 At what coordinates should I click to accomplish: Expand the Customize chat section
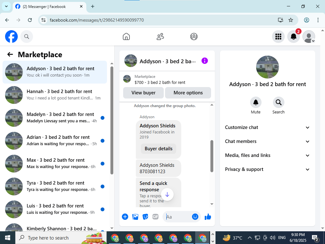(x=267, y=127)
